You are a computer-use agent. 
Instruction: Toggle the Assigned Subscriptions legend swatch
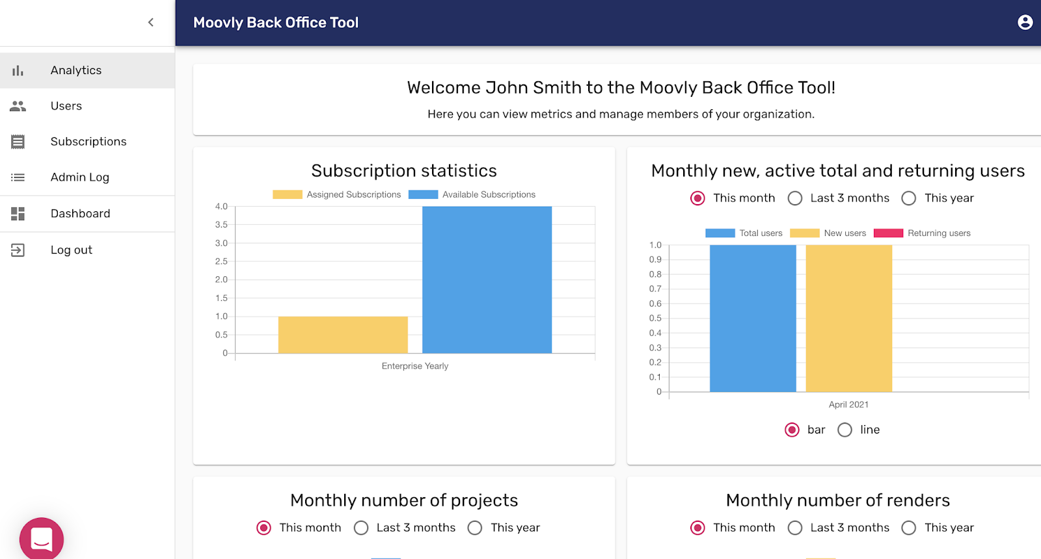287,194
